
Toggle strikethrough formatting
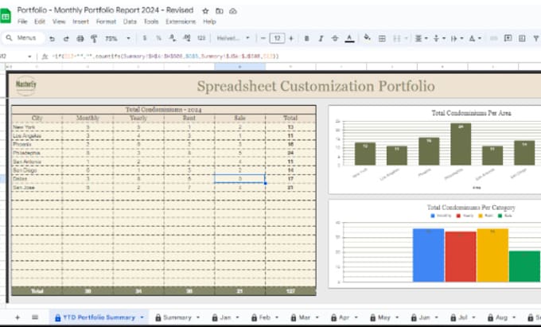[335, 38]
